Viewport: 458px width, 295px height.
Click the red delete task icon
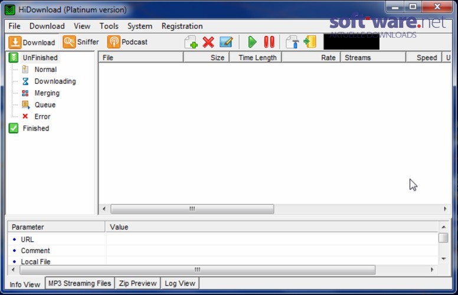pos(208,42)
